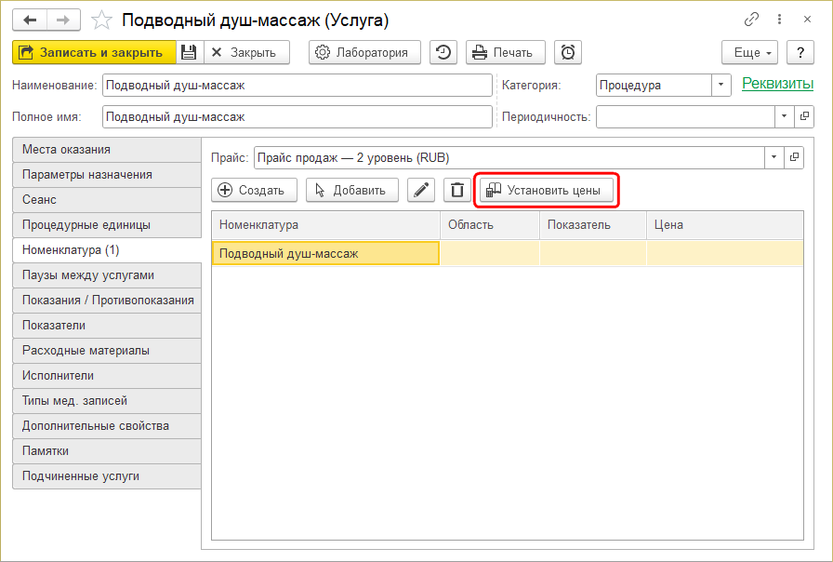The image size is (833, 562).
Task: Delete selected row with trash icon
Action: coord(456,190)
